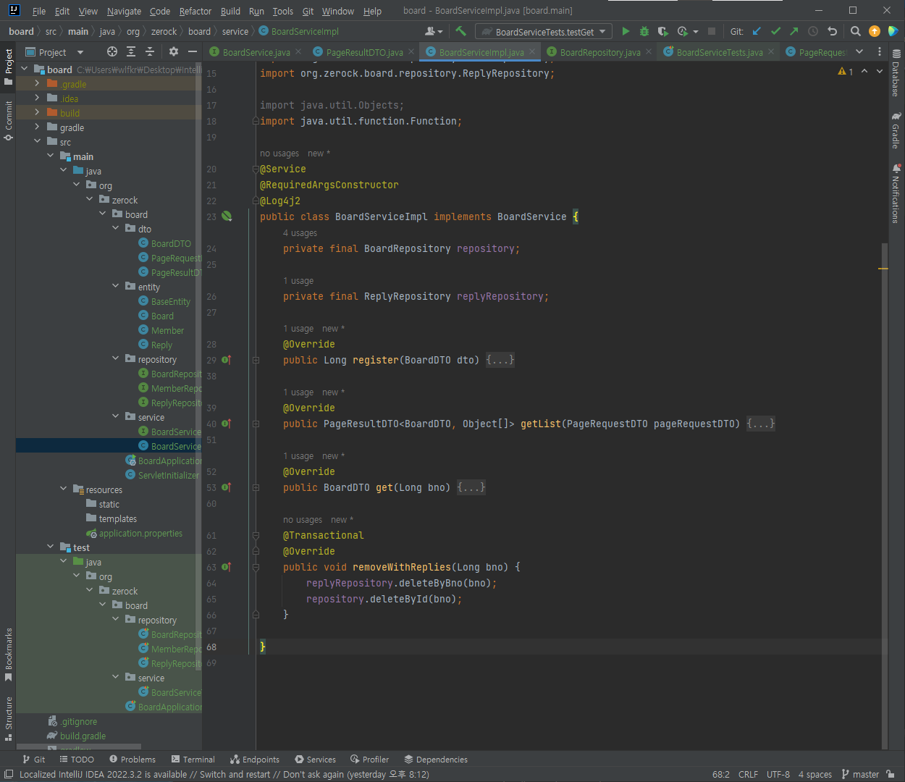Expand the .gradle folder

tap(37, 84)
